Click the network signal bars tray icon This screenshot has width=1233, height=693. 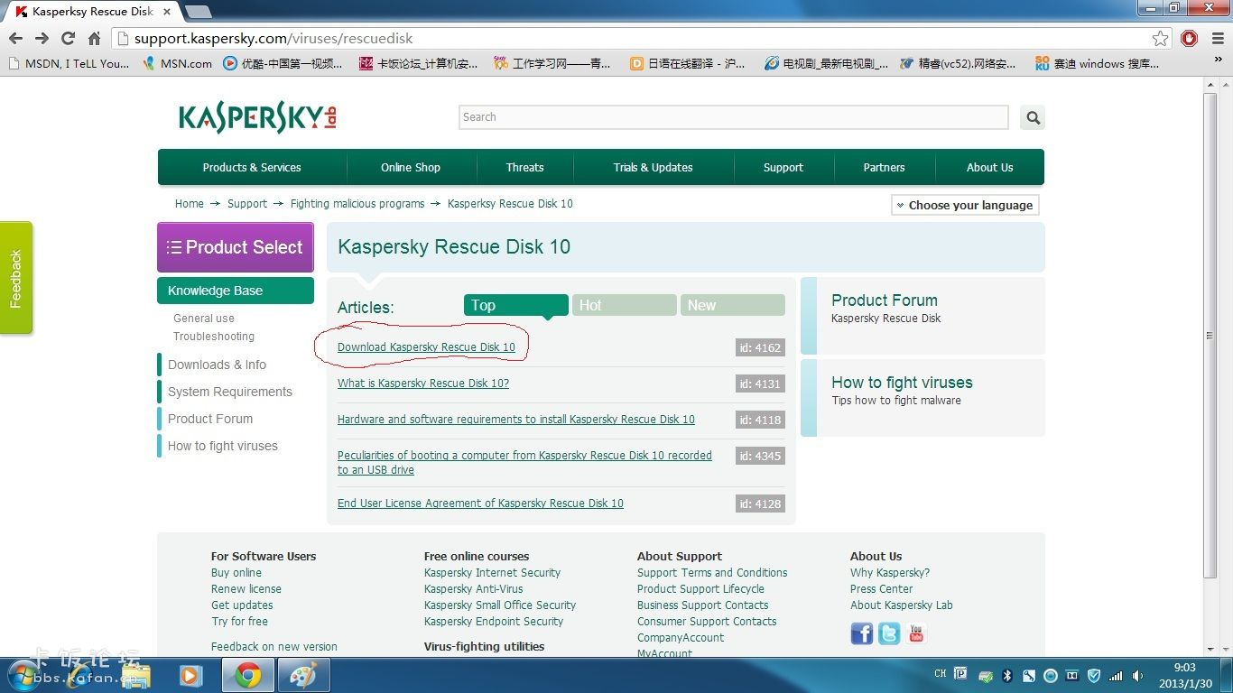[1117, 675]
